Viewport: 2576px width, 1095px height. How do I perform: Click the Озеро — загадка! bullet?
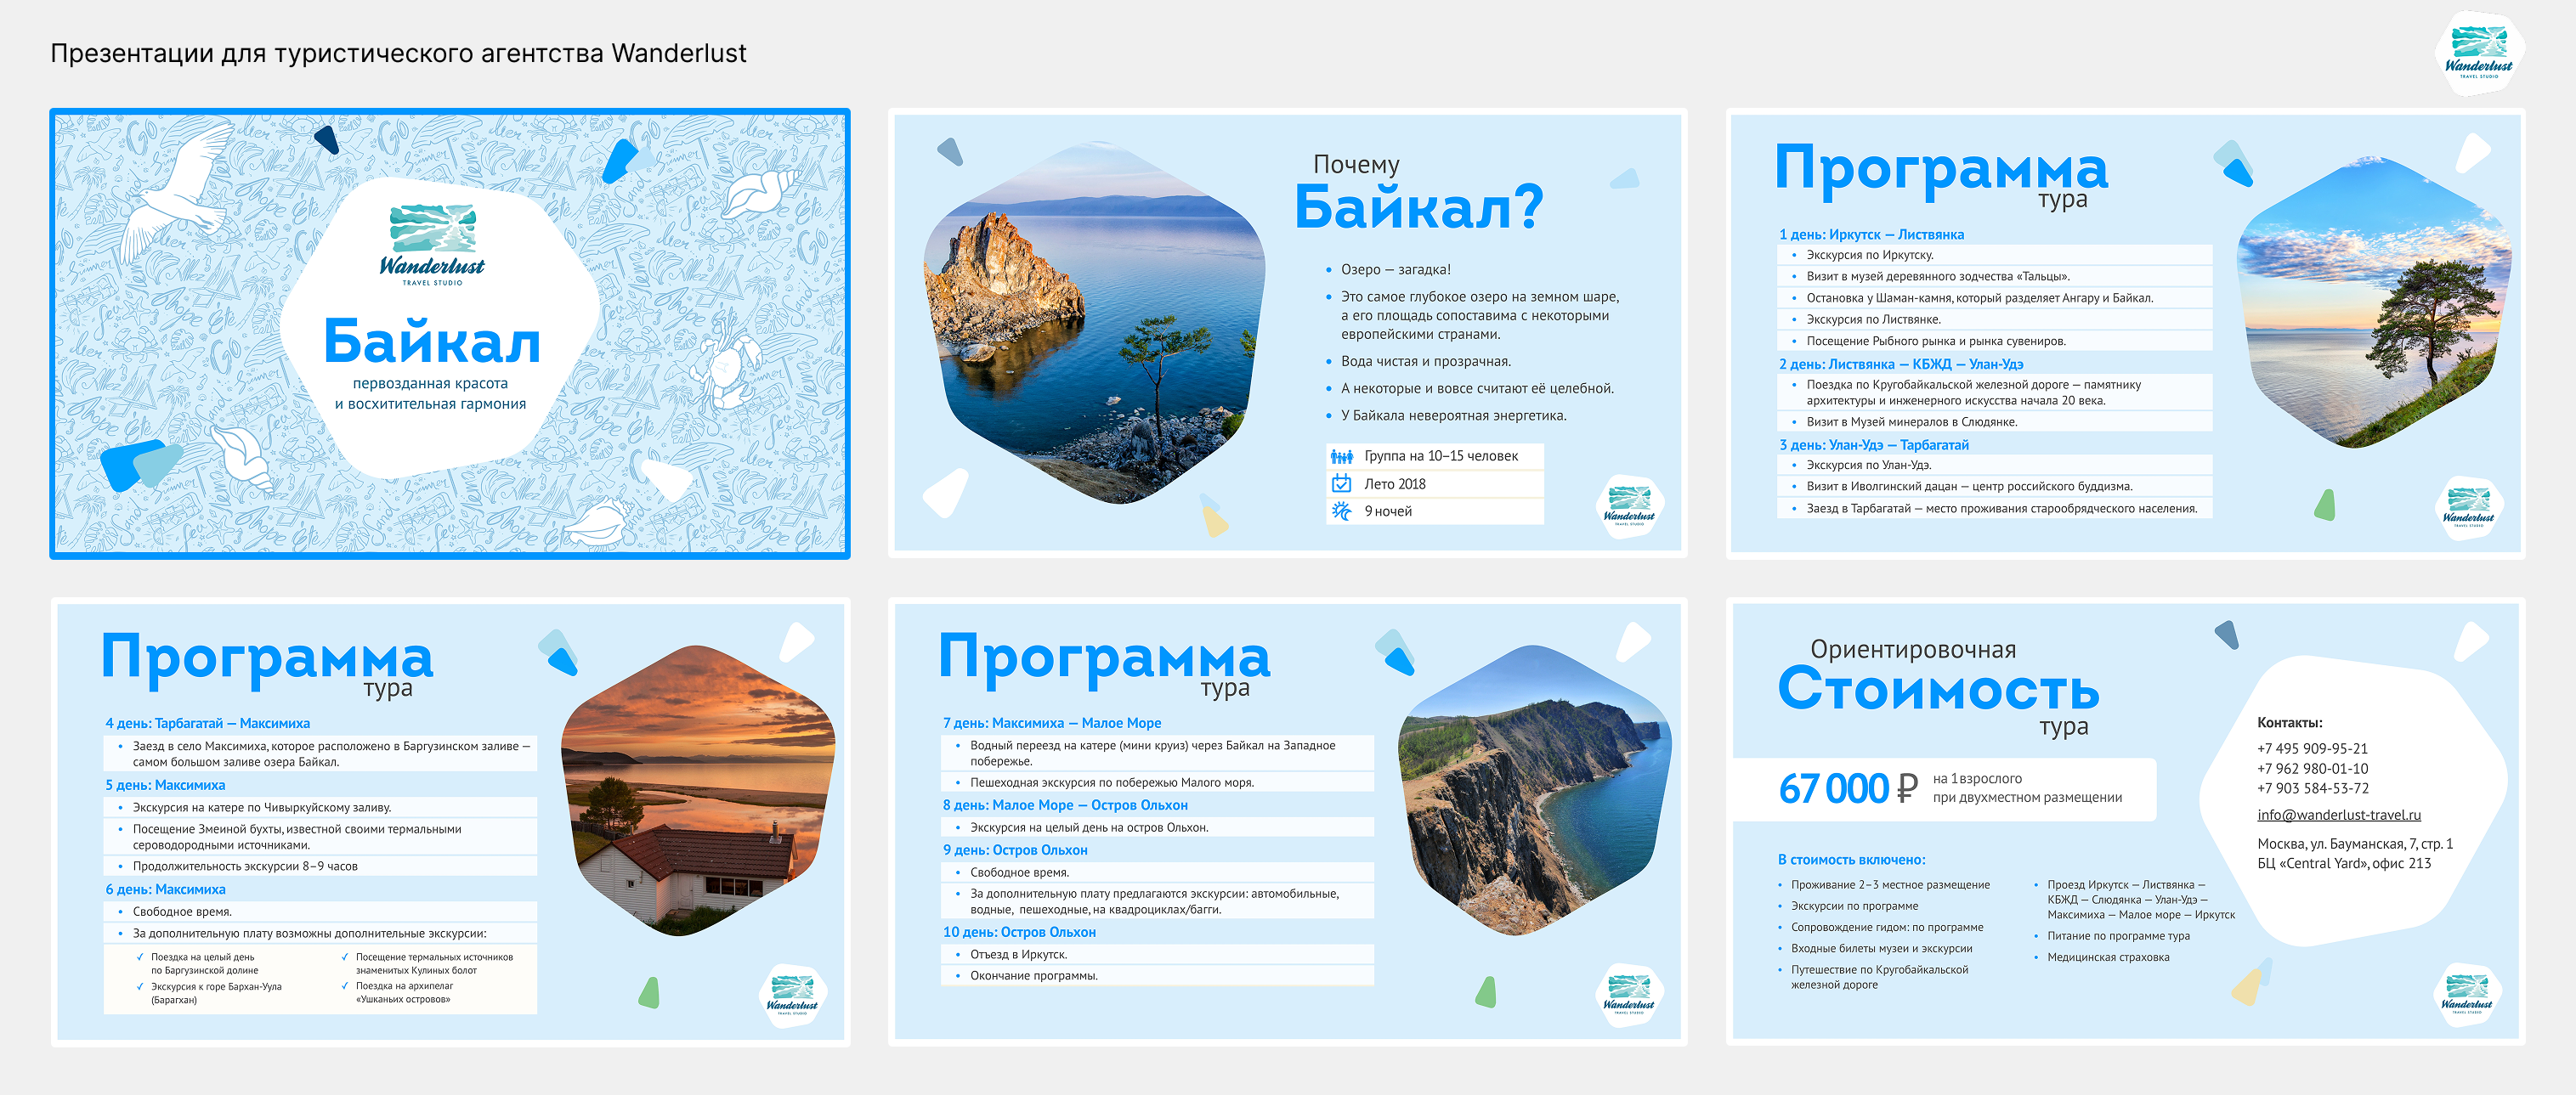(1395, 270)
